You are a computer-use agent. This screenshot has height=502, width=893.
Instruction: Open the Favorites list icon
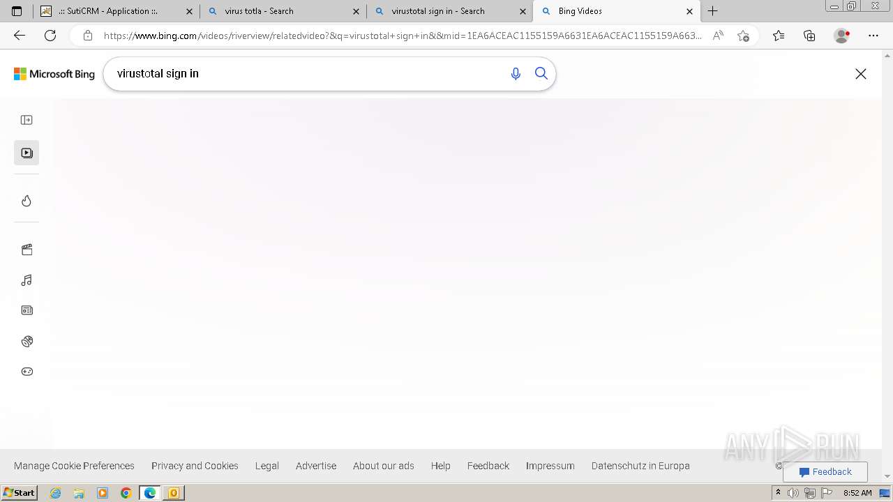(779, 36)
